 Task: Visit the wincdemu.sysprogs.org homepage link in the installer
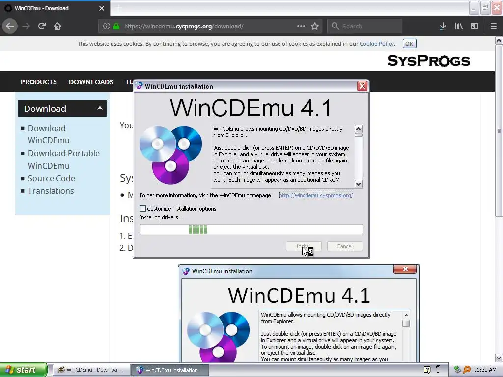[x=316, y=195]
